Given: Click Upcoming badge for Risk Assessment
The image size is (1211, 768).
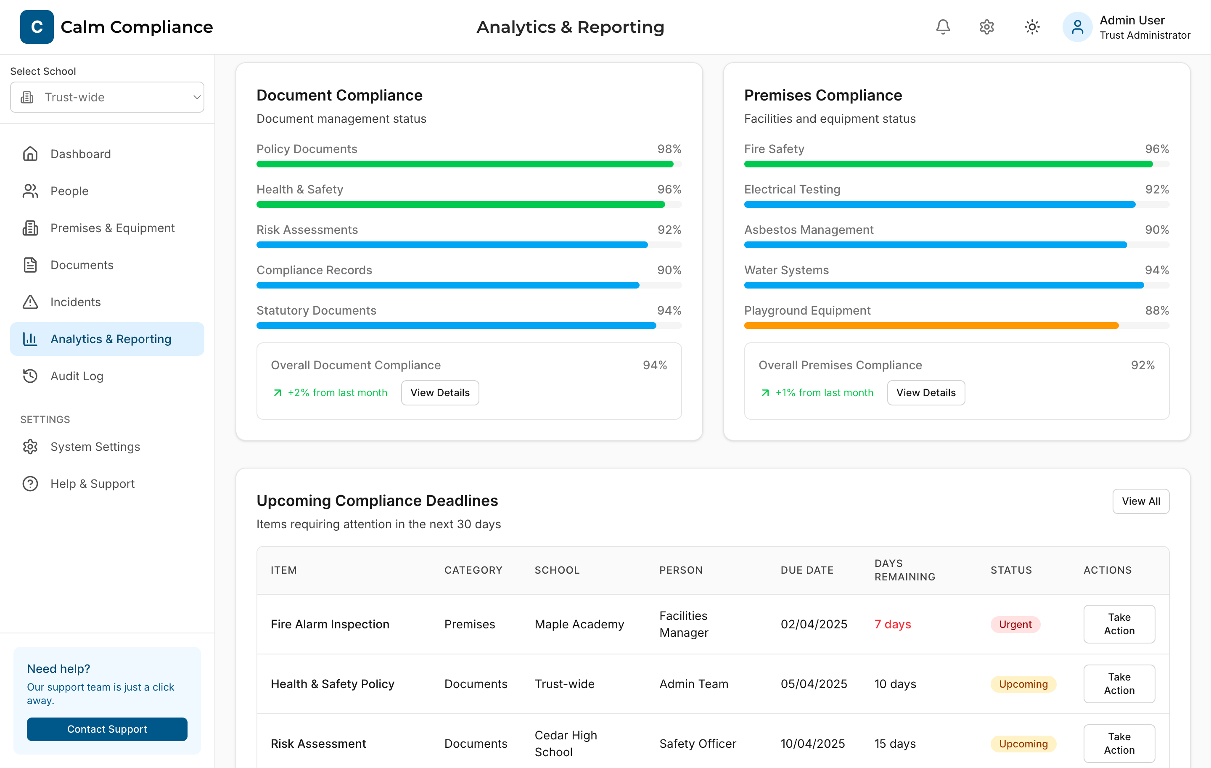Looking at the screenshot, I should [x=1023, y=744].
